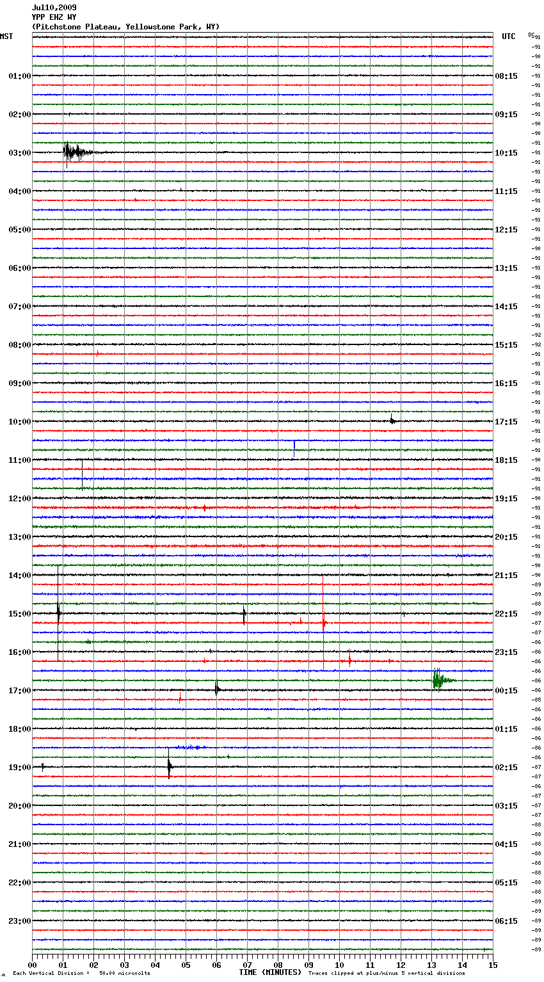Click the date label Jul10,2009
This screenshot has width=544, height=982.
(x=54, y=8)
